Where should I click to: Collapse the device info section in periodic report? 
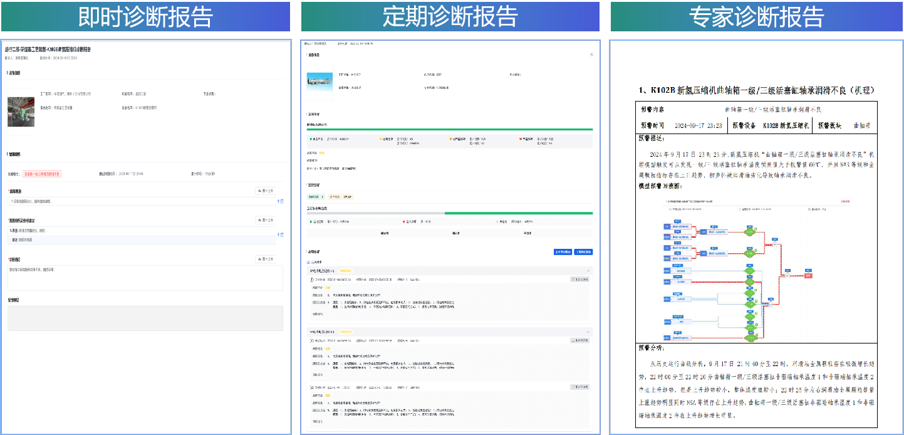(590, 55)
